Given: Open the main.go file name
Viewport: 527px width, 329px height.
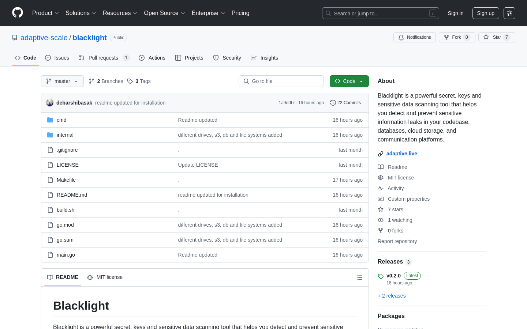Looking at the screenshot, I should tap(66, 255).
